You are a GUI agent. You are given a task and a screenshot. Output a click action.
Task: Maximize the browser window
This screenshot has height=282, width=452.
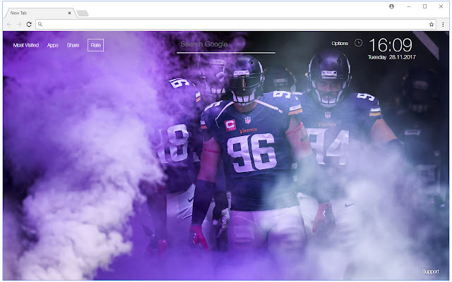424,6
